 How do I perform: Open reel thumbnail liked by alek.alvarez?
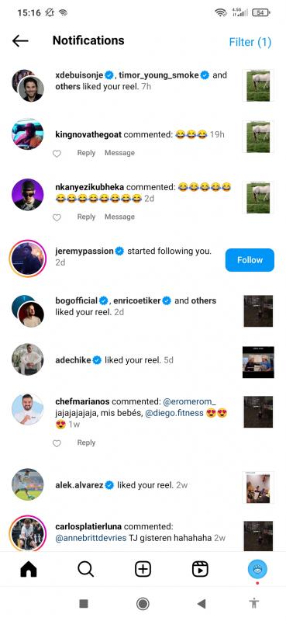(258, 487)
